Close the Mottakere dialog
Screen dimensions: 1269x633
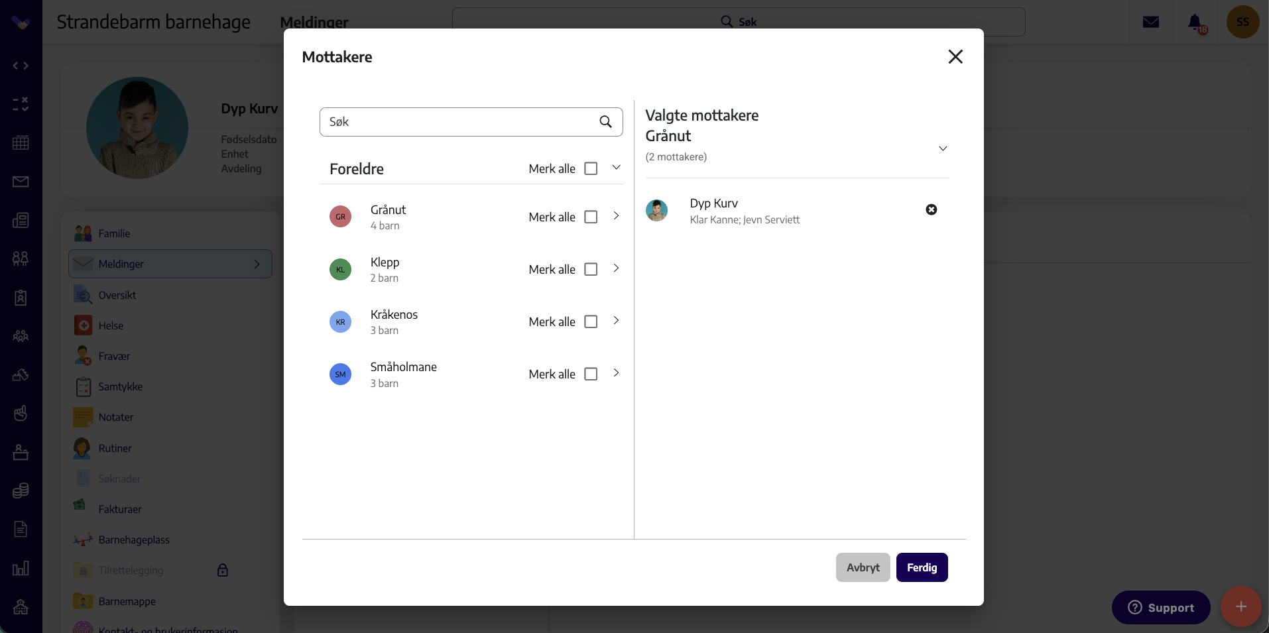955,57
